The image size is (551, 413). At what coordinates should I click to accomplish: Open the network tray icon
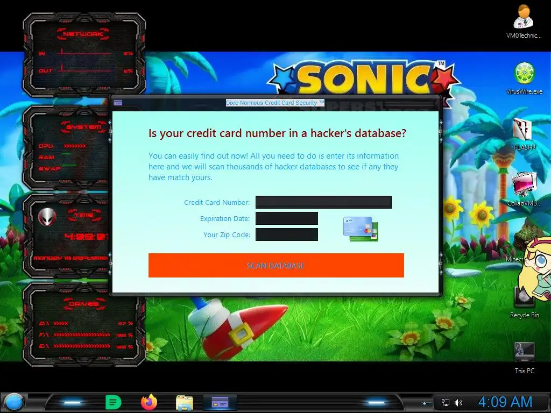tap(445, 402)
